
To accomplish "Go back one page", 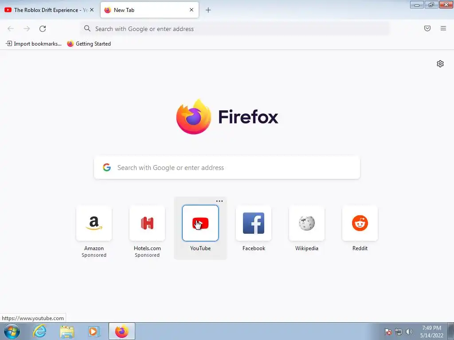I will [x=11, y=29].
